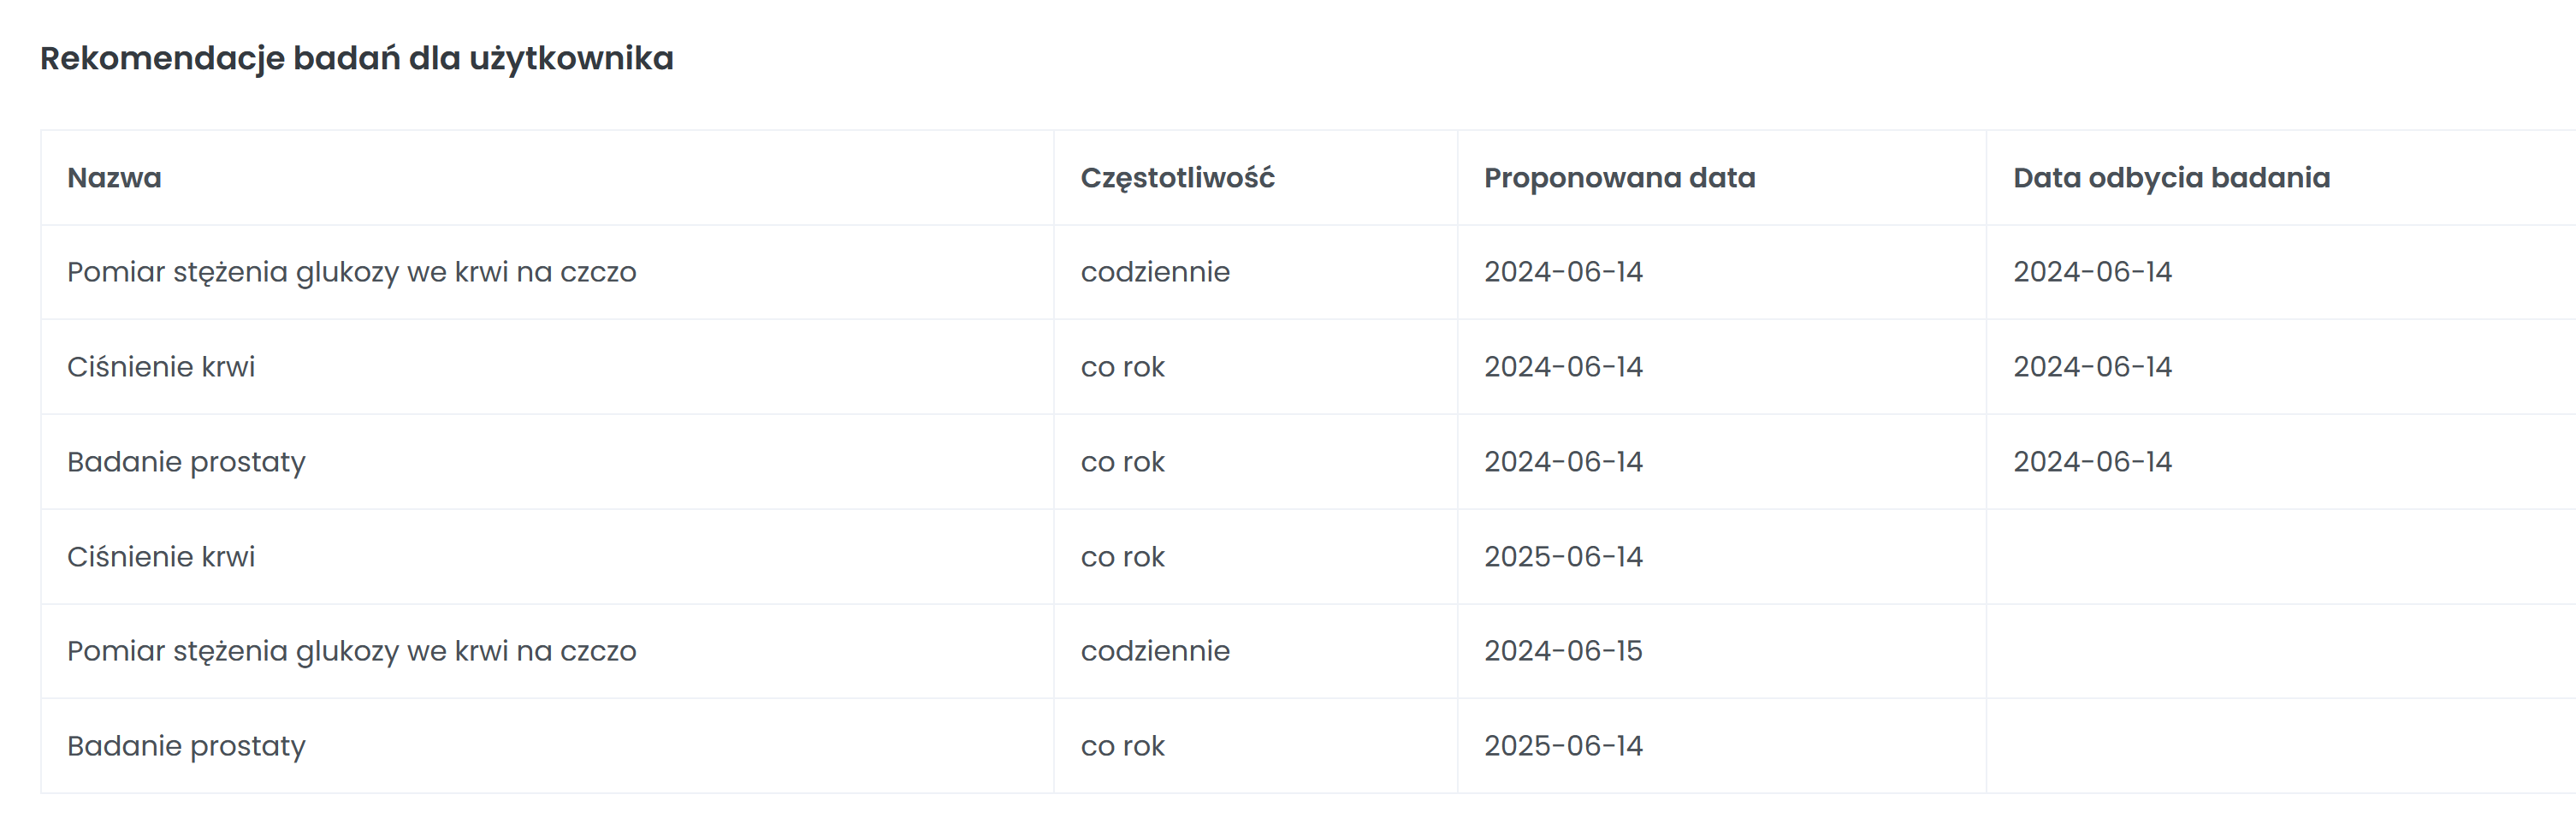The image size is (2576, 830).
Task: Click the "Data odbycia badania" header
Action: (2171, 178)
